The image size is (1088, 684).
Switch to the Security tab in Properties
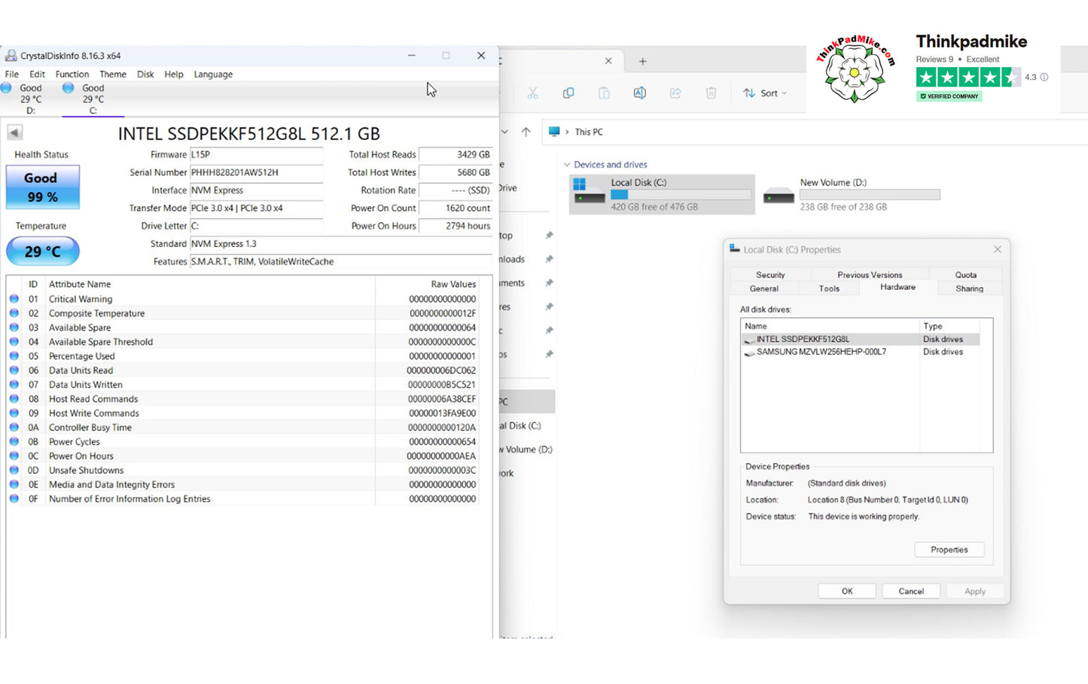[x=770, y=275]
